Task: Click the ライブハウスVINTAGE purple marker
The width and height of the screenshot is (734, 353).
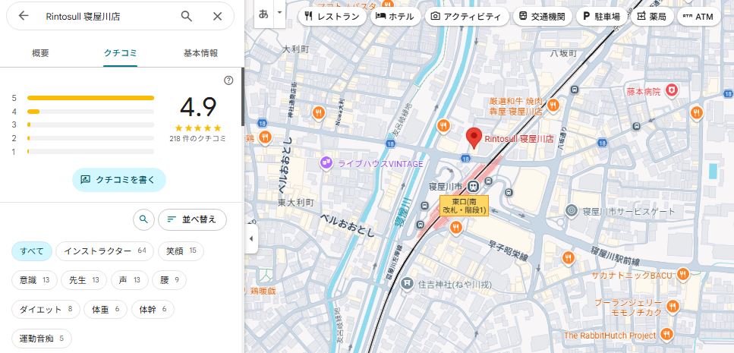Action: (x=326, y=162)
